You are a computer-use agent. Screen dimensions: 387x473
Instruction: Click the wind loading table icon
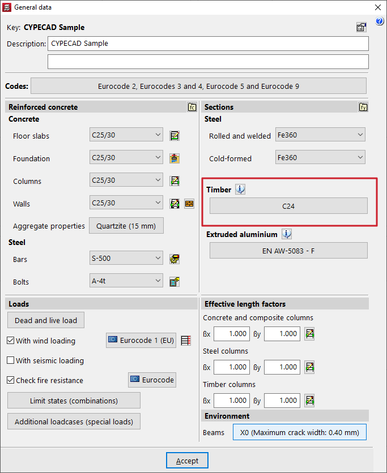coord(186,341)
